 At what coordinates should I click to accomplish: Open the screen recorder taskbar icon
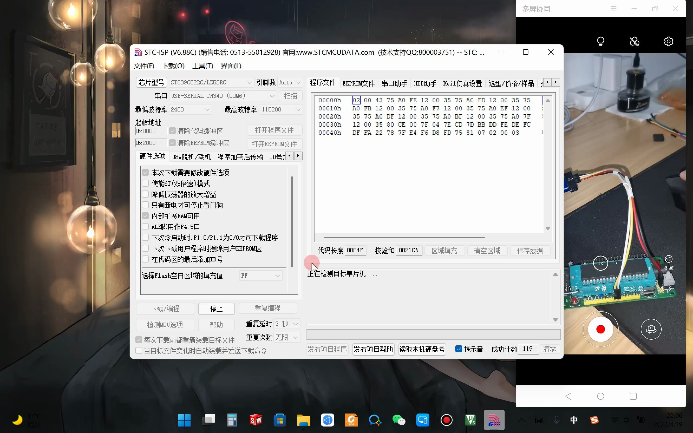click(x=446, y=420)
